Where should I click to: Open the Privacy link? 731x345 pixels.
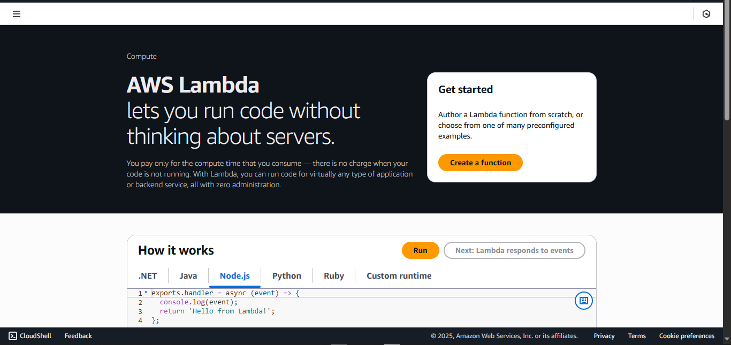click(x=604, y=336)
